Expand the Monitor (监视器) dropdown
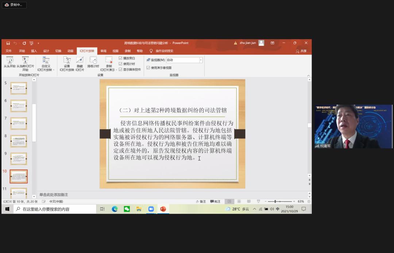This screenshot has width=394, height=253. click(201, 60)
